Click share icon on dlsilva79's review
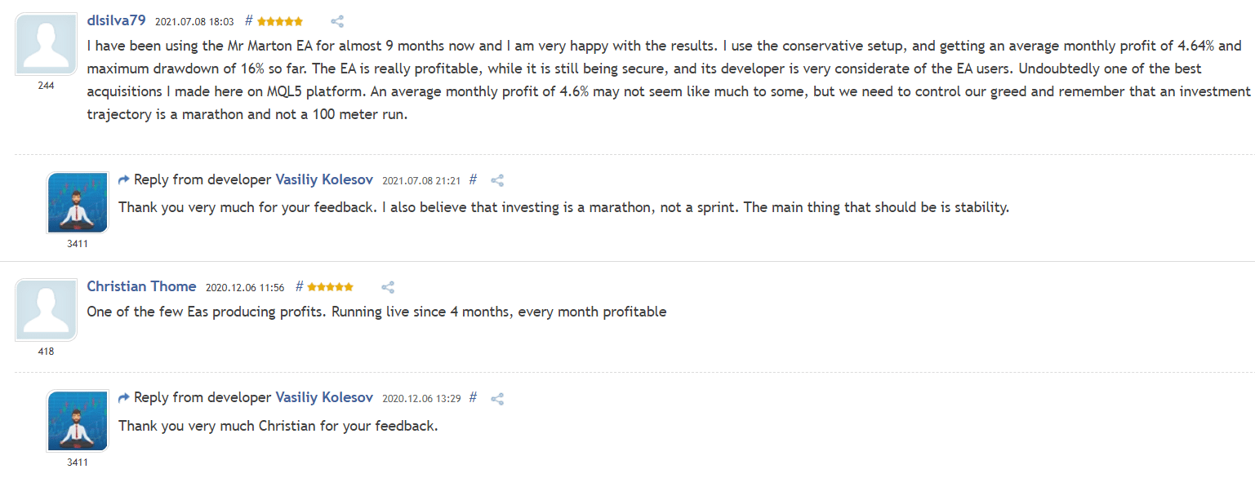 [337, 21]
